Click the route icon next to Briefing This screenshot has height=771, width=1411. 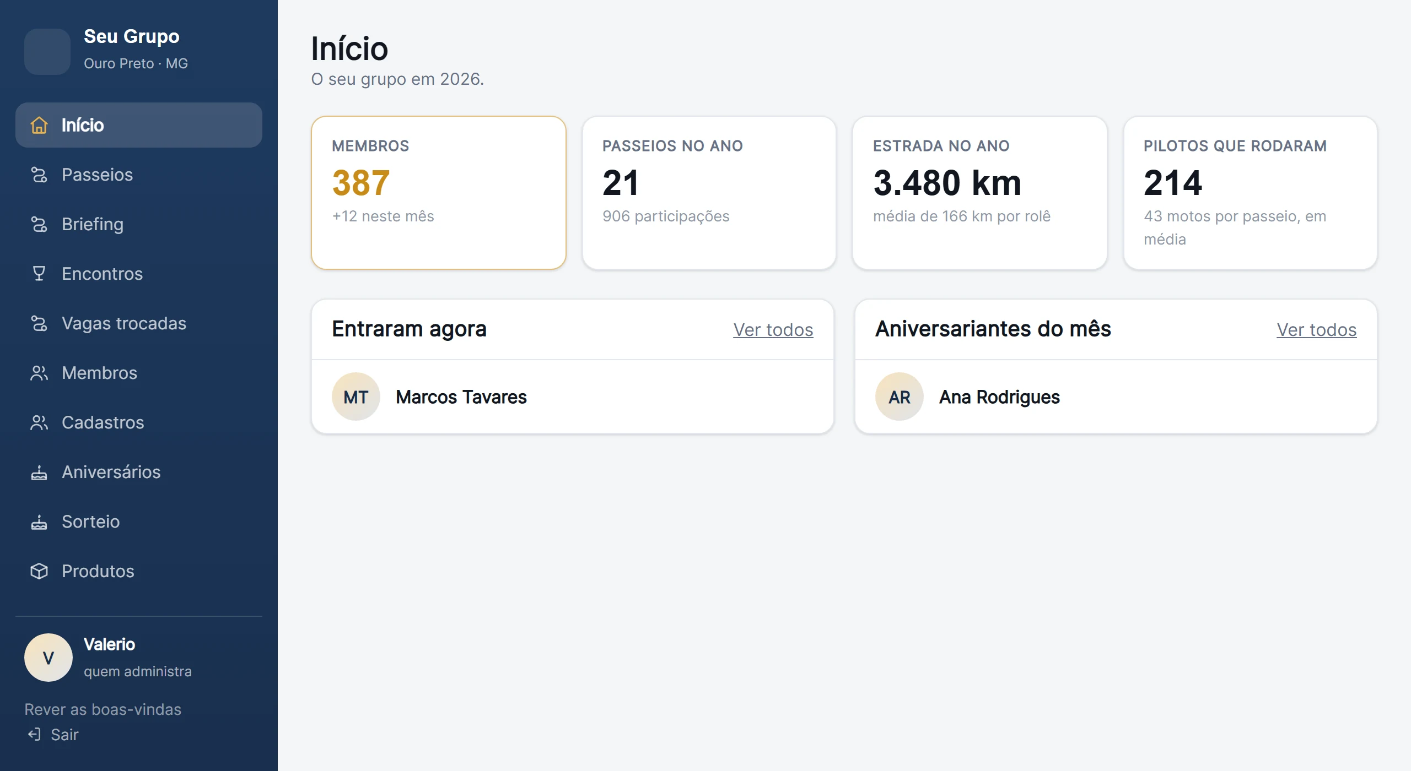coord(39,224)
